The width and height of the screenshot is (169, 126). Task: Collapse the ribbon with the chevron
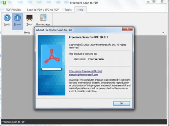[163, 33]
